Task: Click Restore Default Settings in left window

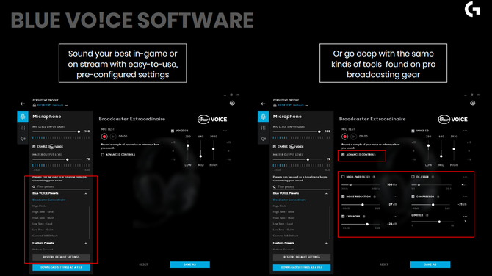Action: coord(61,257)
